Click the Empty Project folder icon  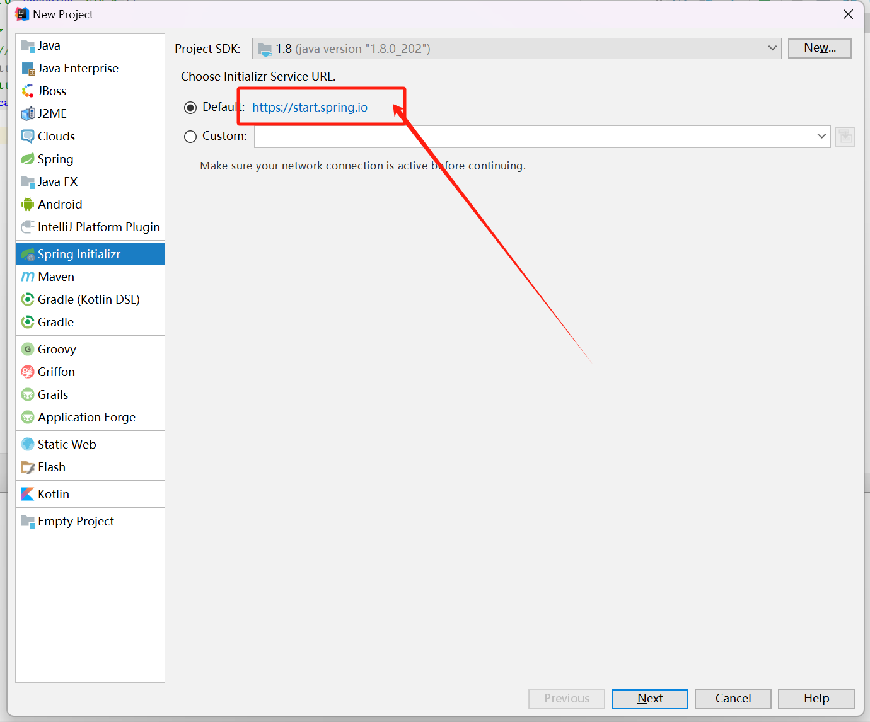28,521
